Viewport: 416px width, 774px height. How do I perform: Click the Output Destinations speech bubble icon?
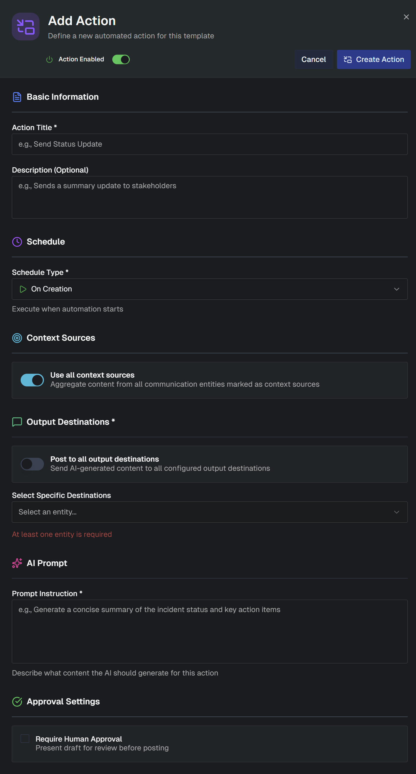pyautogui.click(x=17, y=422)
